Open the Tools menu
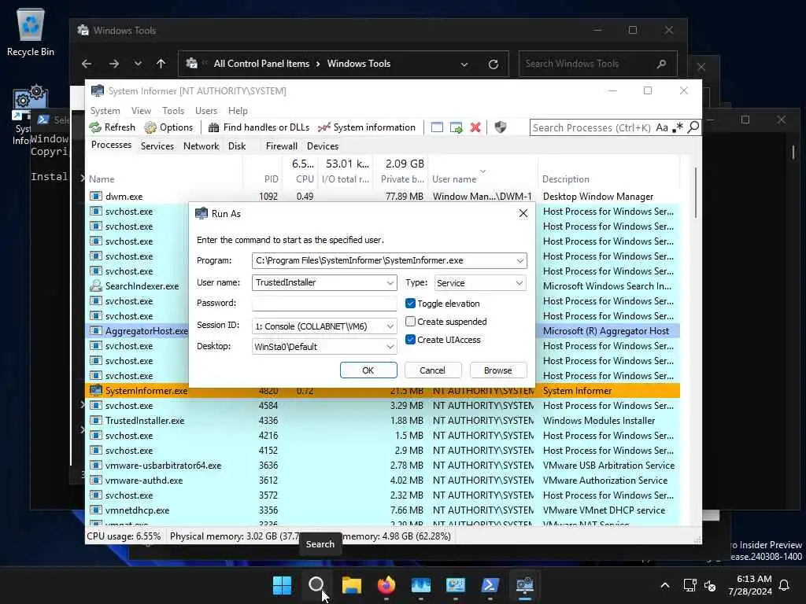The width and height of the screenshot is (806, 604). tap(172, 110)
